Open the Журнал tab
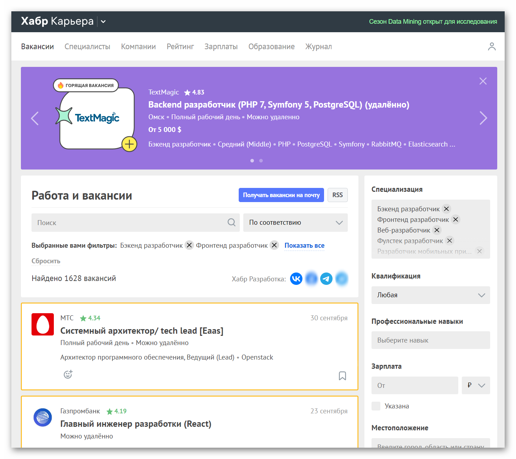516x459 pixels. pos(319,46)
